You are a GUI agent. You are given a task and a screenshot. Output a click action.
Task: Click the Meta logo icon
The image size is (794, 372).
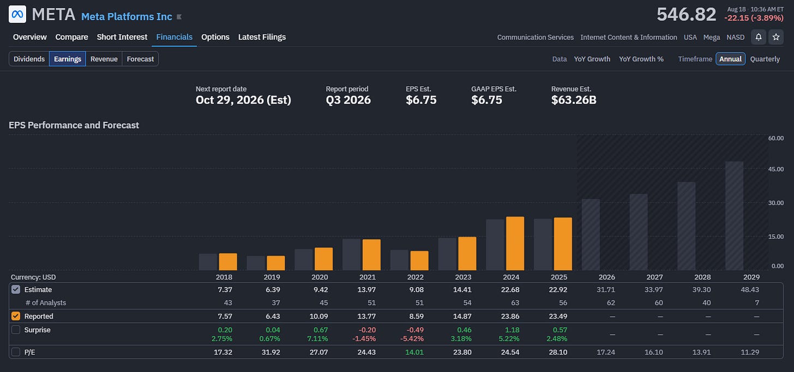tap(17, 14)
